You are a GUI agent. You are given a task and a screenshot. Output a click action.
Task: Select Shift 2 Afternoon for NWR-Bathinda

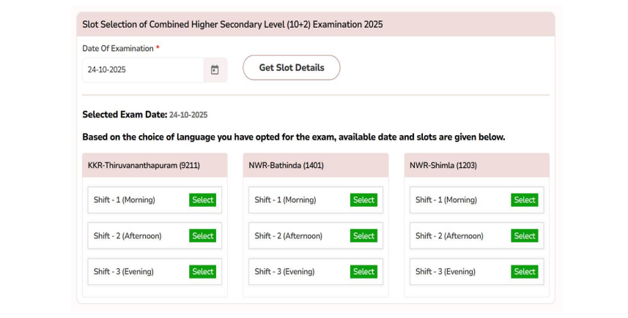[x=363, y=235]
